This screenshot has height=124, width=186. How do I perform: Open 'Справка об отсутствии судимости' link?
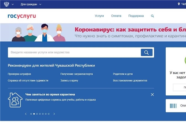[28, 81]
